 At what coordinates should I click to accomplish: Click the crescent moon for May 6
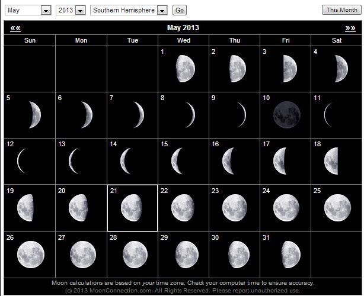(x=87, y=115)
